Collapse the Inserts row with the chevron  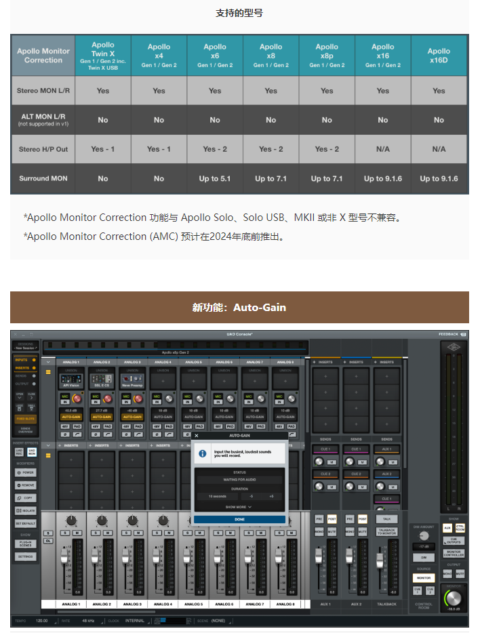[x=48, y=445]
